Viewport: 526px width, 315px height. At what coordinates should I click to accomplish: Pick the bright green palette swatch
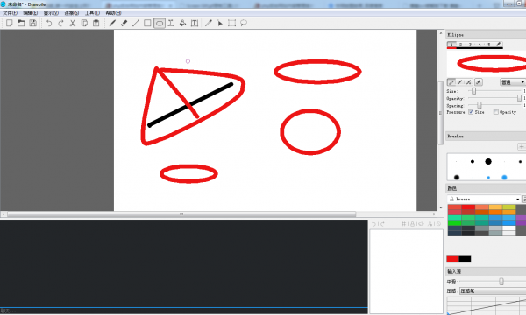(x=454, y=222)
